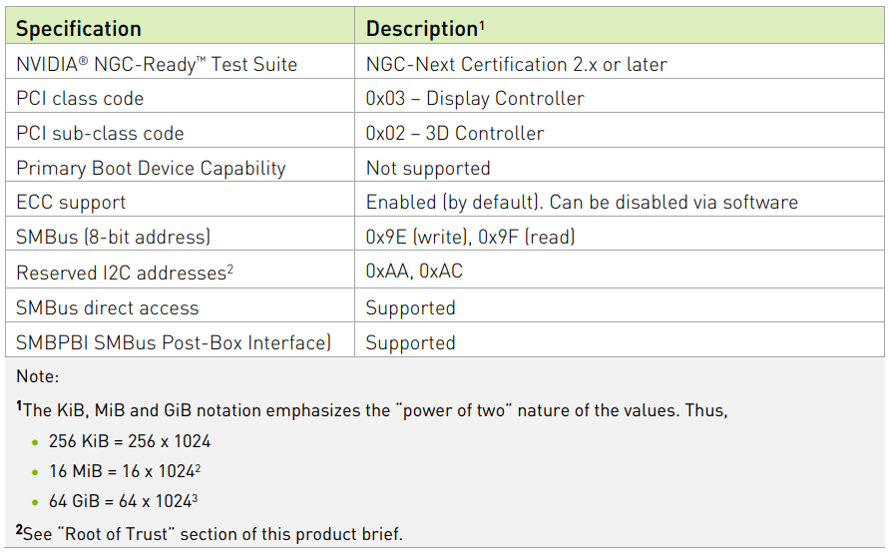Select the NVIDIA NGC-Ready Test Suite cell
The image size is (889, 555).
180,62
